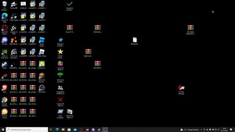Open File Explorer from the taskbar
Screen dimensions: 235x132
[63, 129]
